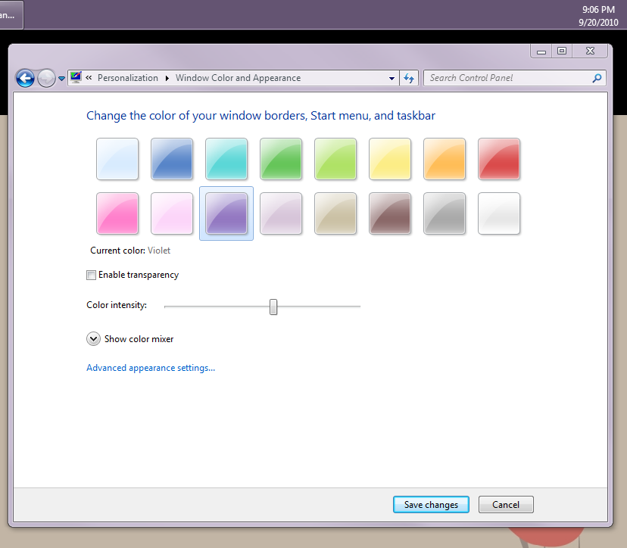Viewport: 627px width, 548px height.
Task: Click the search magnifier icon
Action: 597,78
